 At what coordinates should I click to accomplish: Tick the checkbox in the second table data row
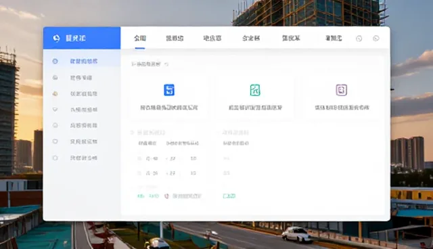[x=139, y=173]
